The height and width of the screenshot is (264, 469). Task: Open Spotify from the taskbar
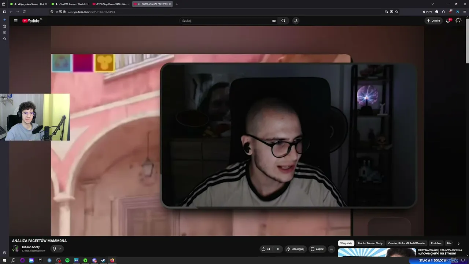click(x=67, y=260)
